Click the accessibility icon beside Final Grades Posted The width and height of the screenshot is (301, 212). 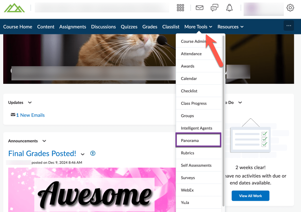tap(93, 153)
